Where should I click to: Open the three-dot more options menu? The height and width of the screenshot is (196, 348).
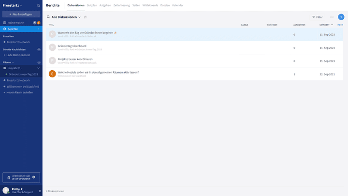(x=332, y=17)
